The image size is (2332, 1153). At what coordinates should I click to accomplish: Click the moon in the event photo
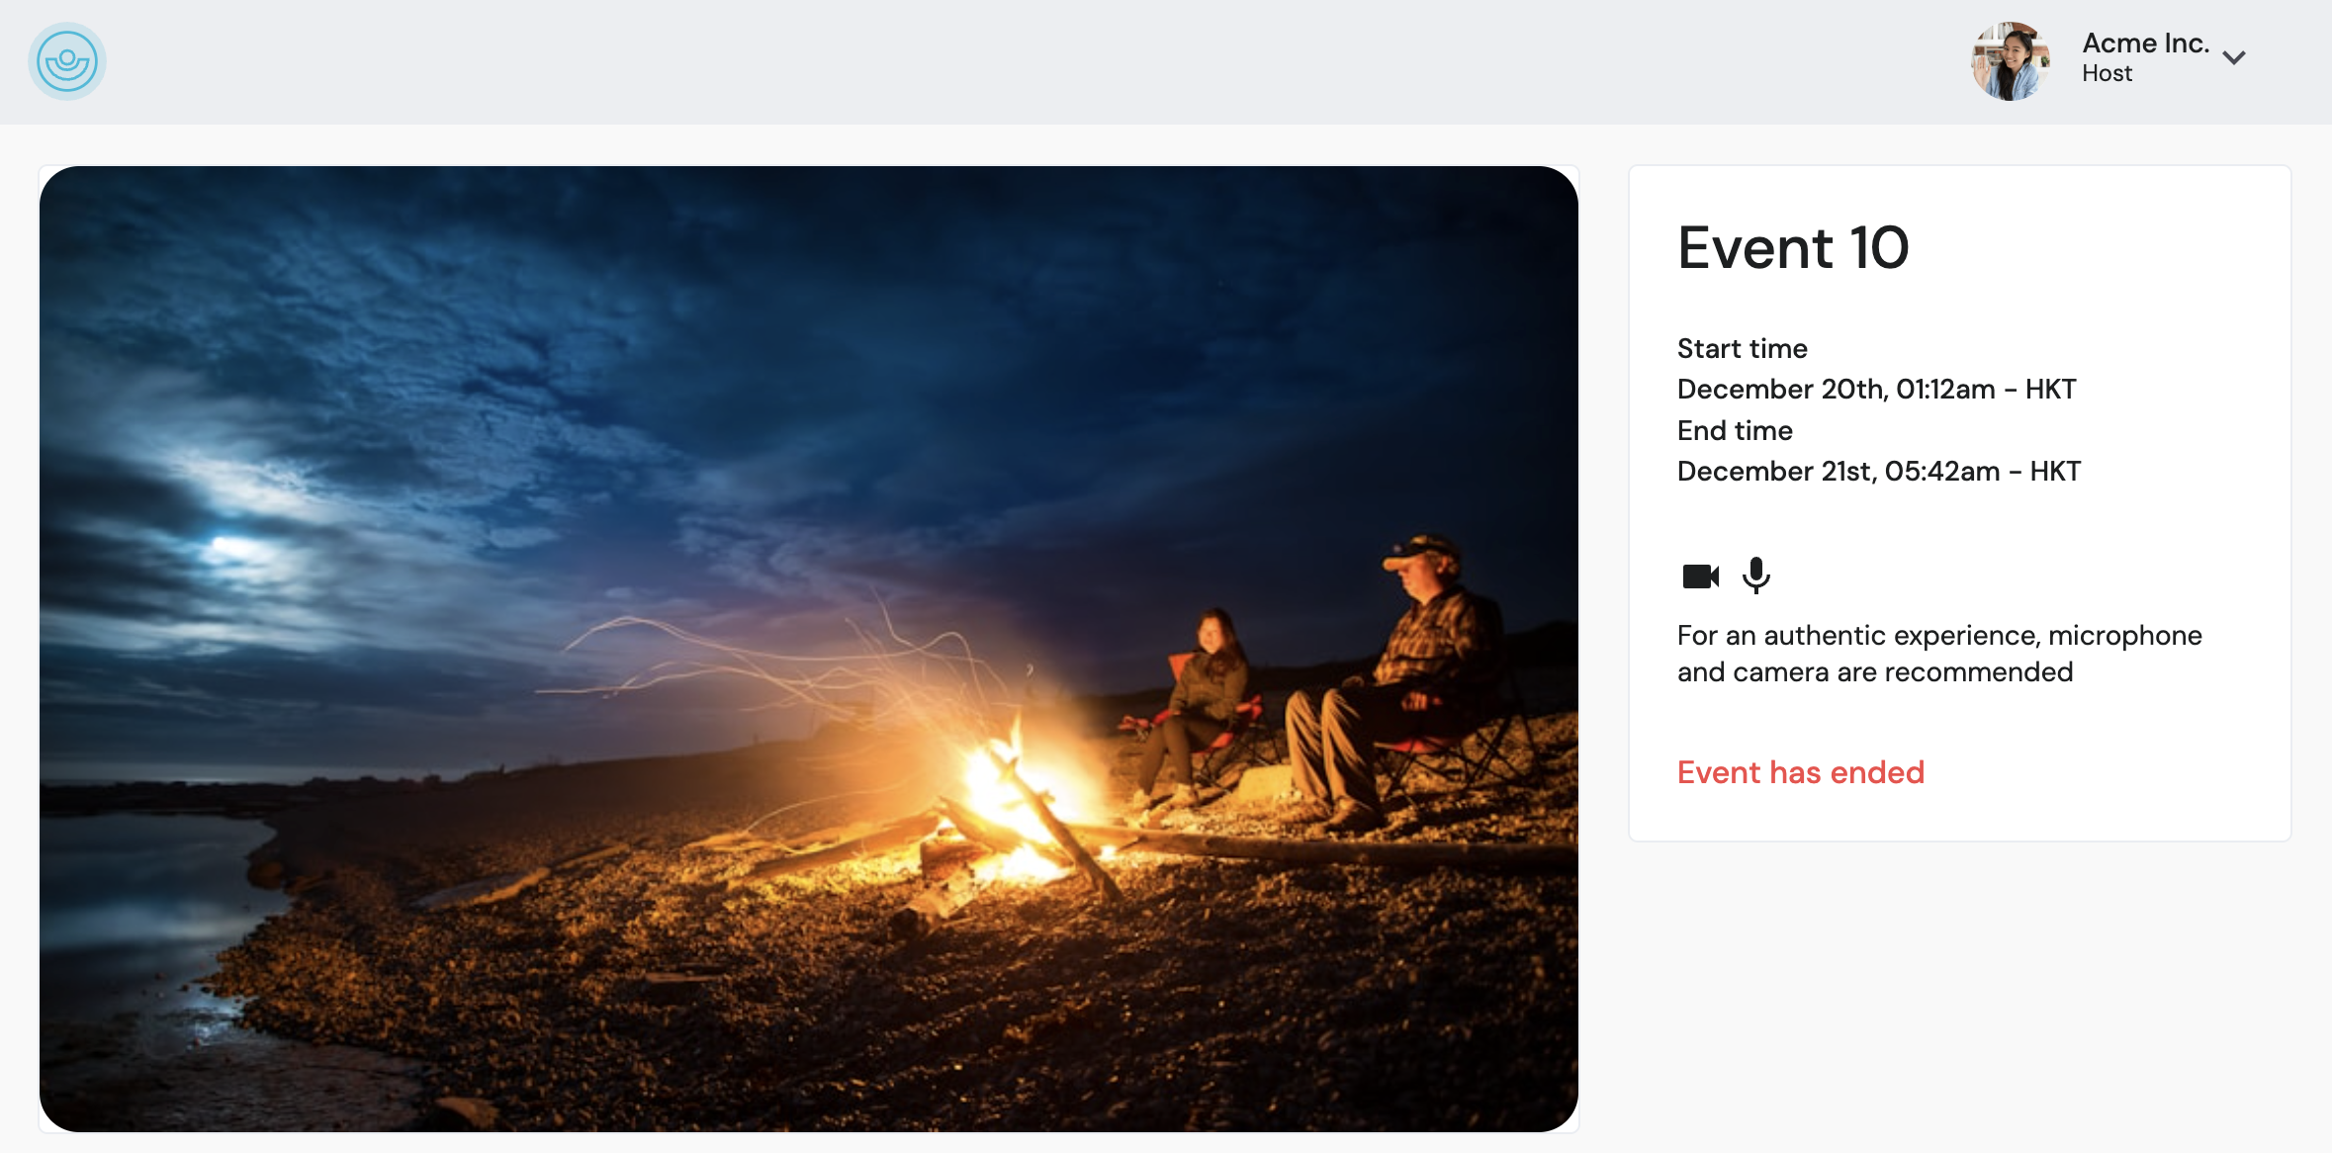pyautogui.click(x=224, y=544)
